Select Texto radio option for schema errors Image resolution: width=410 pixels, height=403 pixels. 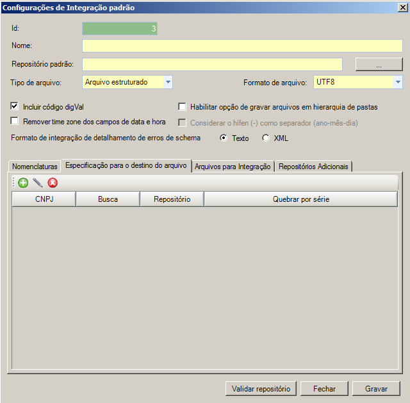point(224,138)
